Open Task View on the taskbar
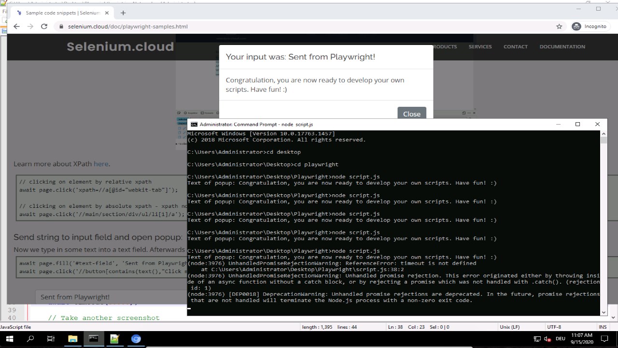 tap(51, 339)
